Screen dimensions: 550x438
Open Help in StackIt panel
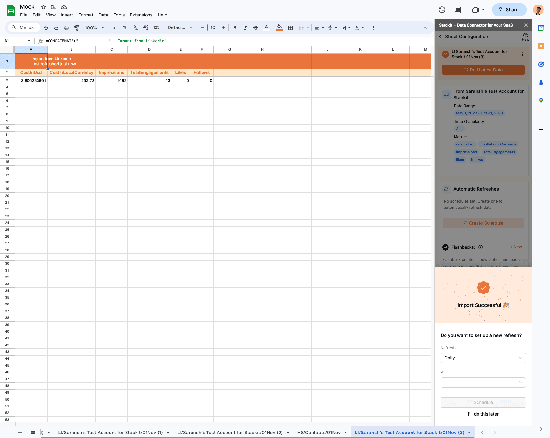pos(526,37)
